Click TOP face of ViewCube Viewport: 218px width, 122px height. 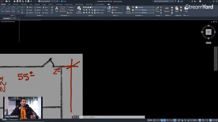pyautogui.click(x=208, y=32)
